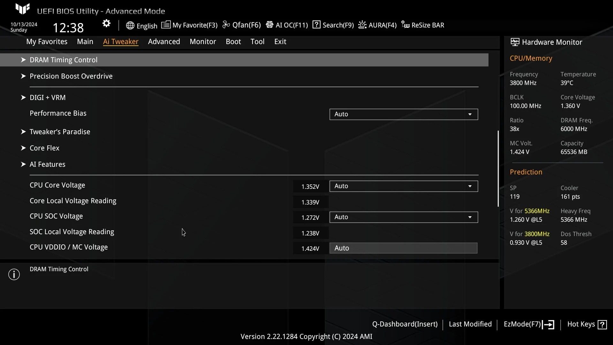Click the AURA lighting icon
This screenshot has height=345, width=613.
[x=362, y=25]
